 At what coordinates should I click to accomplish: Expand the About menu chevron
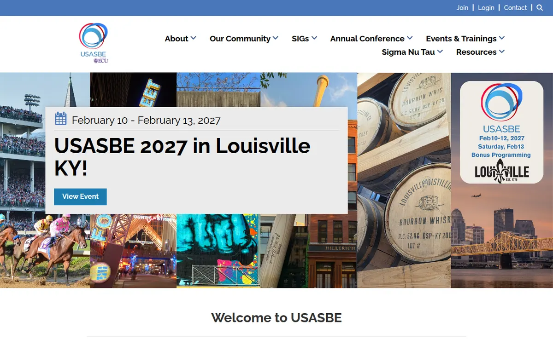coord(194,38)
